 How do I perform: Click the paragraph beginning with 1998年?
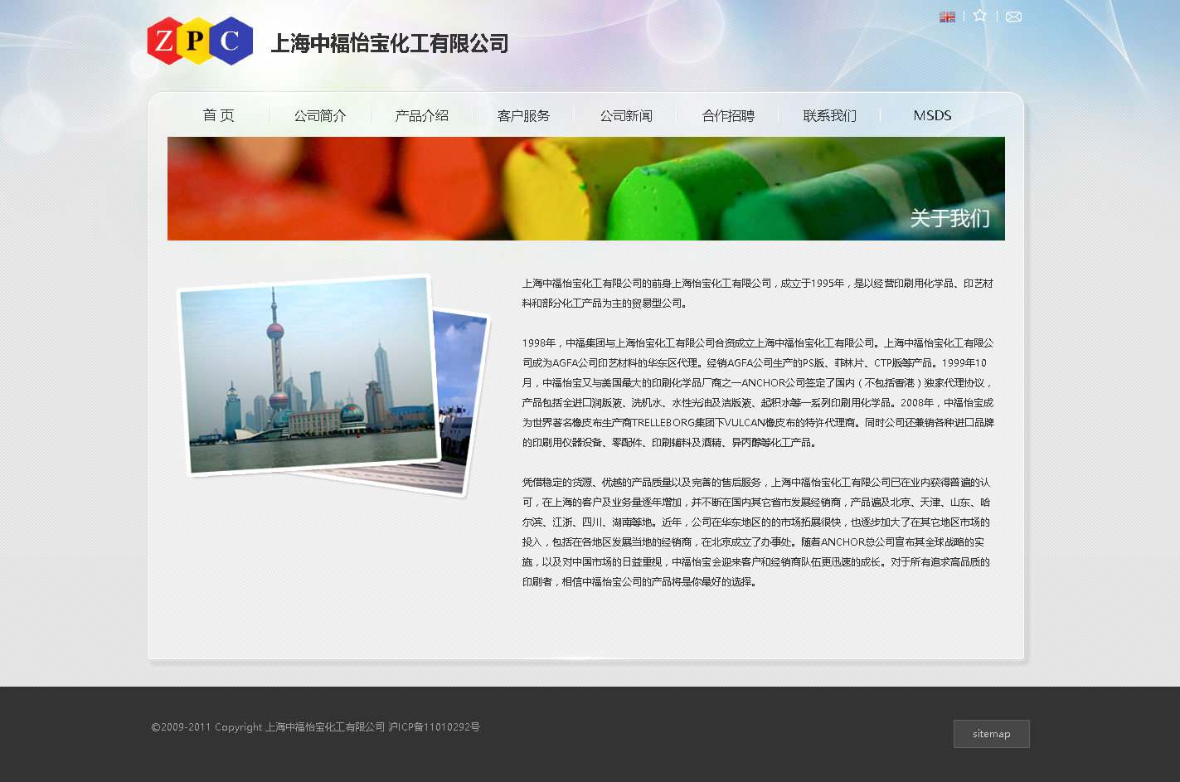[757, 392]
